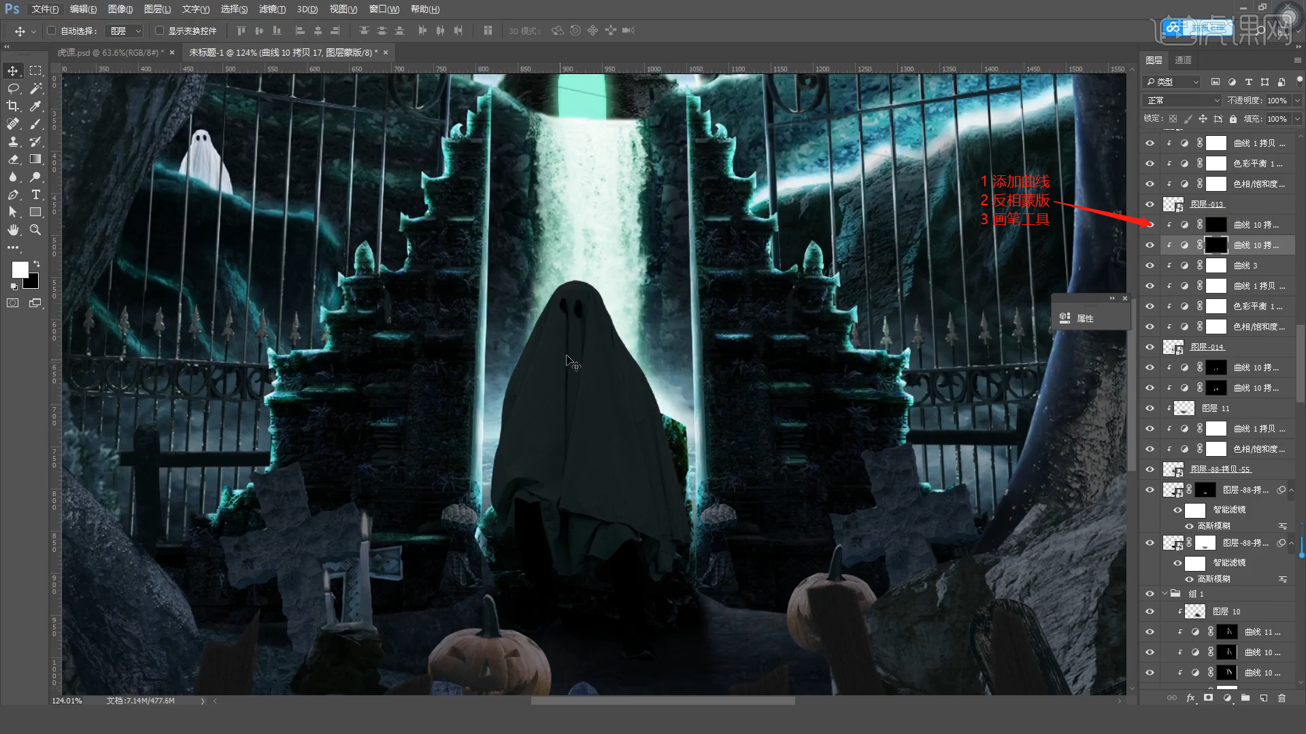Click the new adjustment layer icon
The width and height of the screenshot is (1306, 734).
[1226, 698]
